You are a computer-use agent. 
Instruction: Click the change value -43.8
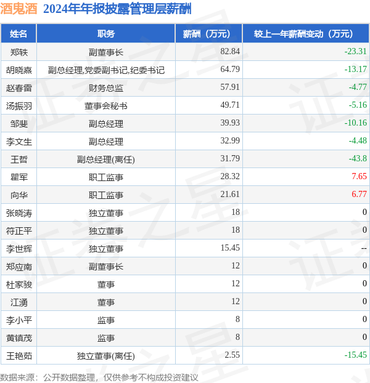pos(358,158)
